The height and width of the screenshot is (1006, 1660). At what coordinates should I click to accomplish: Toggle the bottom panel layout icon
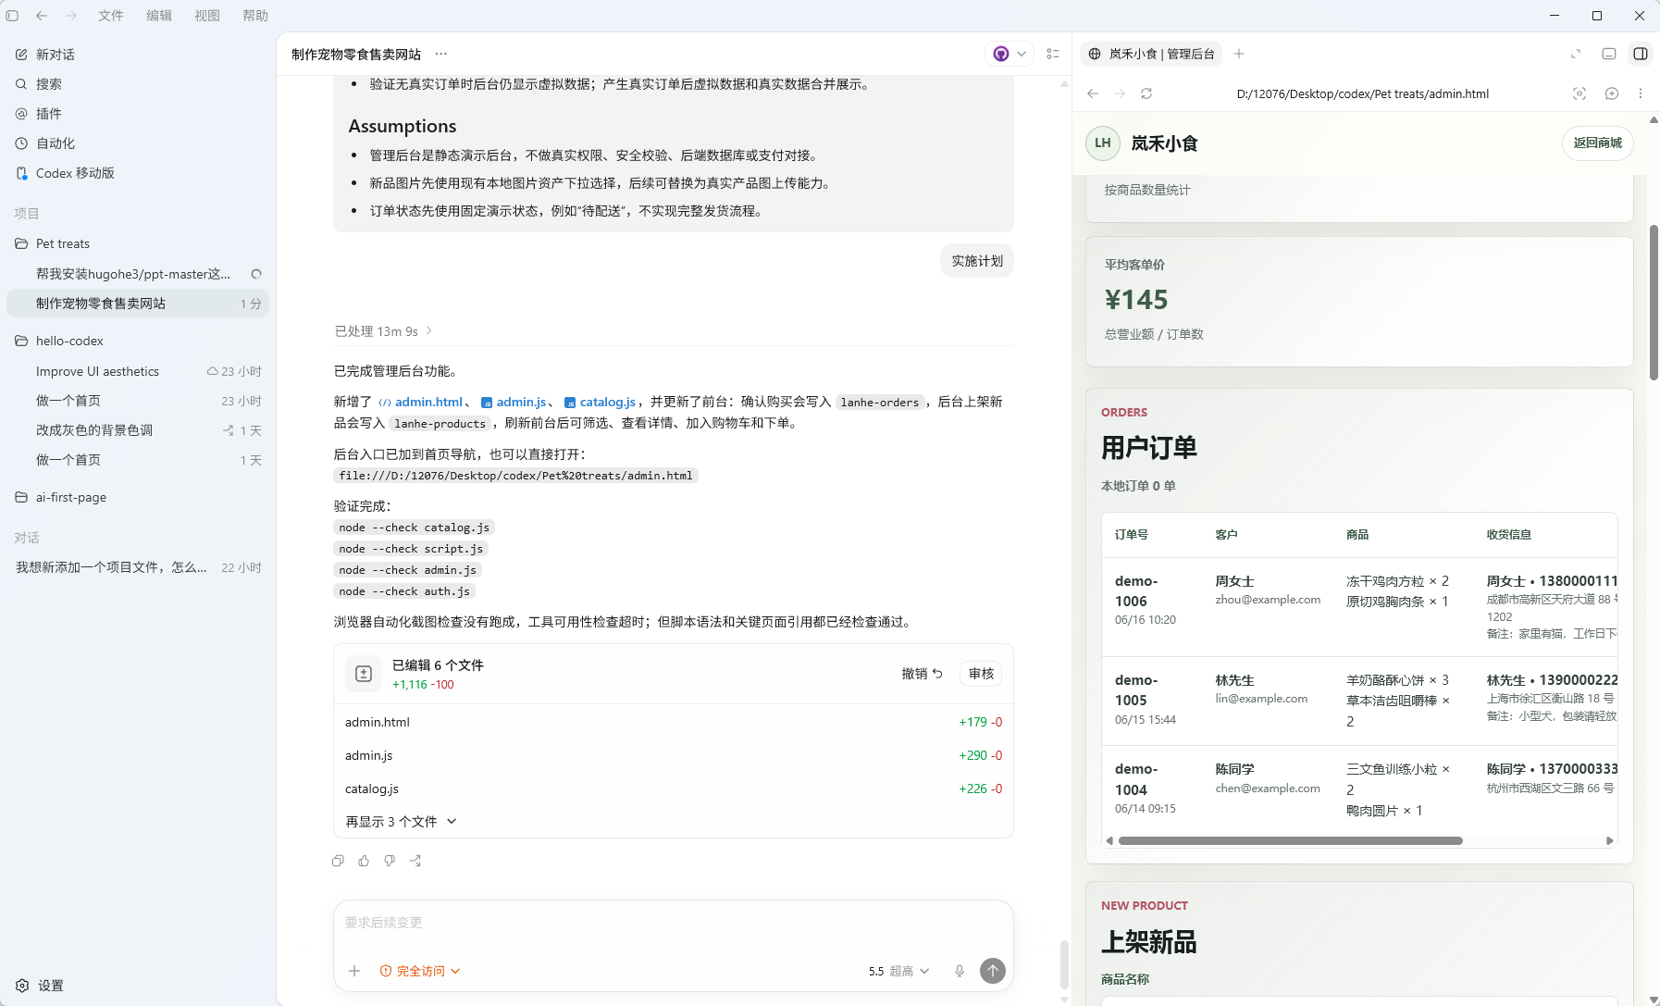1609,54
